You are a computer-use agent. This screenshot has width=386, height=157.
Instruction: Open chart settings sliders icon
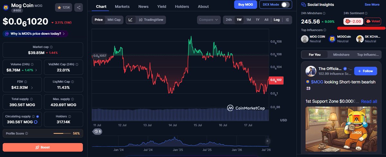point(287,20)
